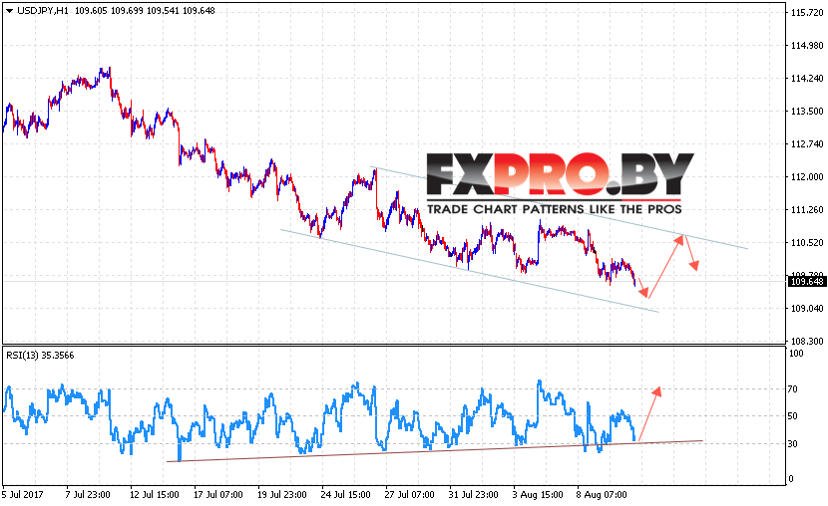Select the 7 Jul 23:00 time axis label

tap(88, 495)
